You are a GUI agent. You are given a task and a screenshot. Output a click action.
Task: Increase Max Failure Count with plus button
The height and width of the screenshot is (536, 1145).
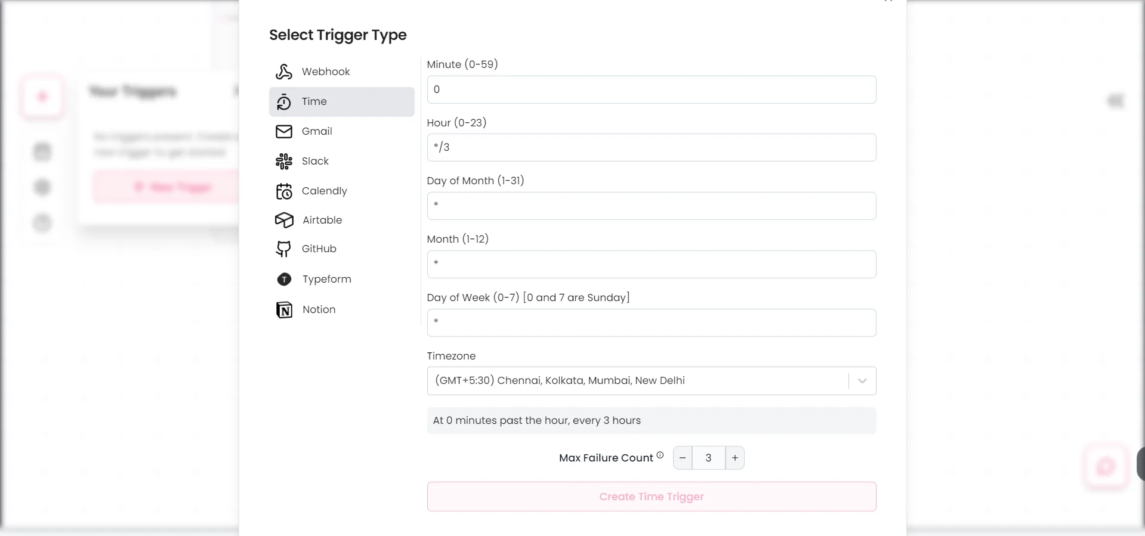735,458
